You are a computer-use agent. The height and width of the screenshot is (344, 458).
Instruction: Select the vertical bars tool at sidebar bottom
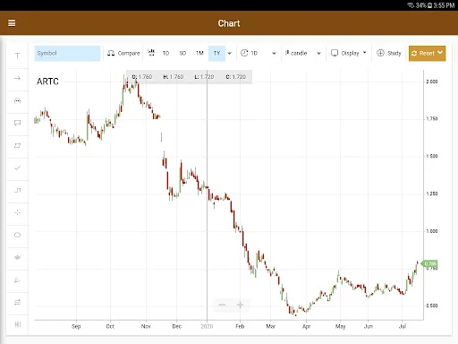18,324
